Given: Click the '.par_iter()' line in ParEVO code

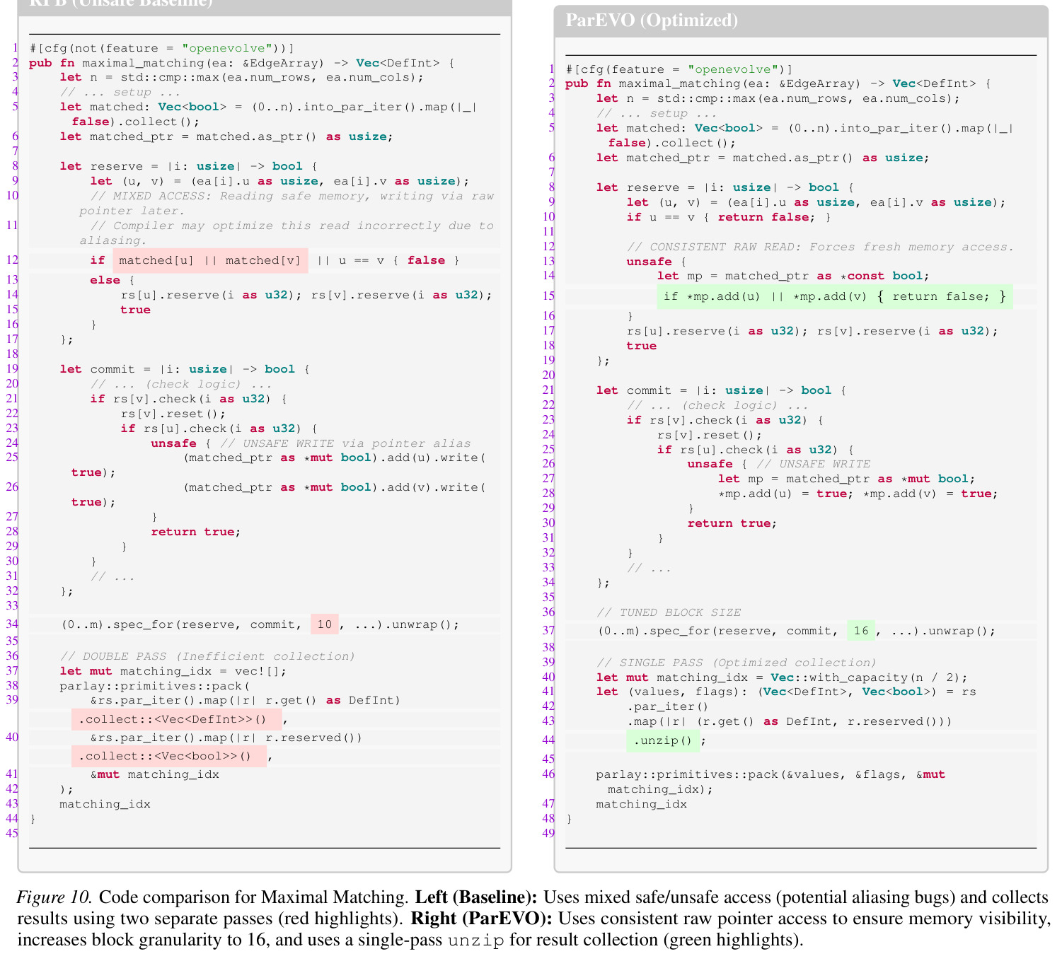Looking at the screenshot, I should point(667,706).
